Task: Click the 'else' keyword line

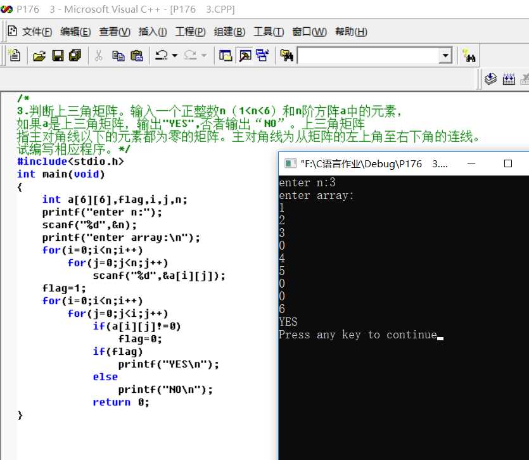Action: point(105,377)
